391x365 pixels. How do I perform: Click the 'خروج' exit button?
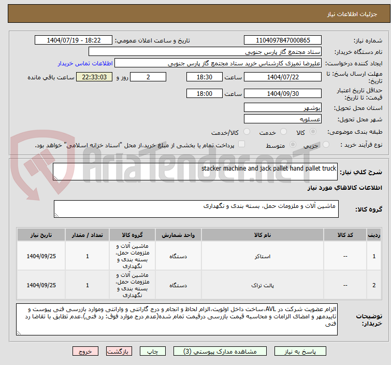(85, 351)
